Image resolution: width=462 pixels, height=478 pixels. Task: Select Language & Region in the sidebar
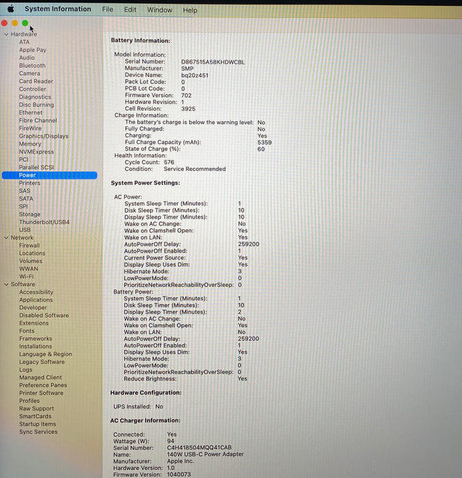point(46,354)
